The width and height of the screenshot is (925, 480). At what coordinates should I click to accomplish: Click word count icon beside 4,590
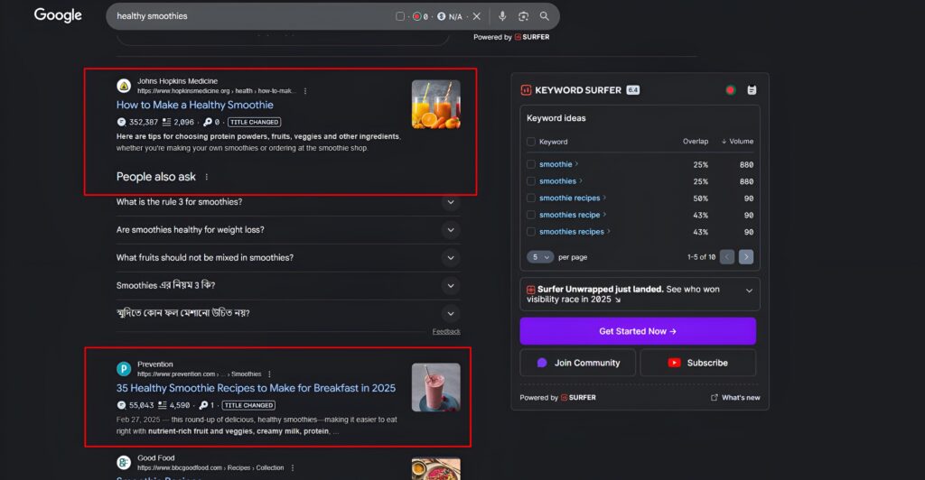tap(163, 405)
